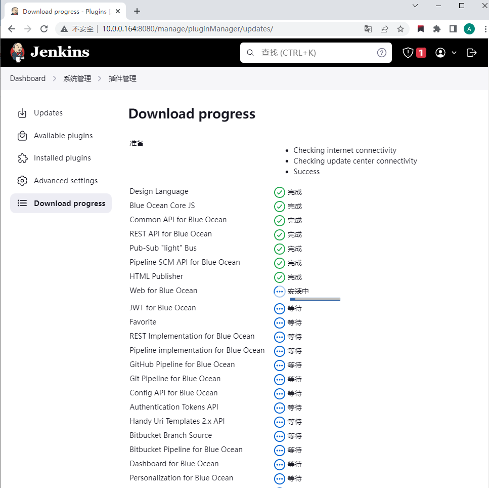Open the Chrome profile avatar A
The height and width of the screenshot is (488, 489).
pos(469,29)
